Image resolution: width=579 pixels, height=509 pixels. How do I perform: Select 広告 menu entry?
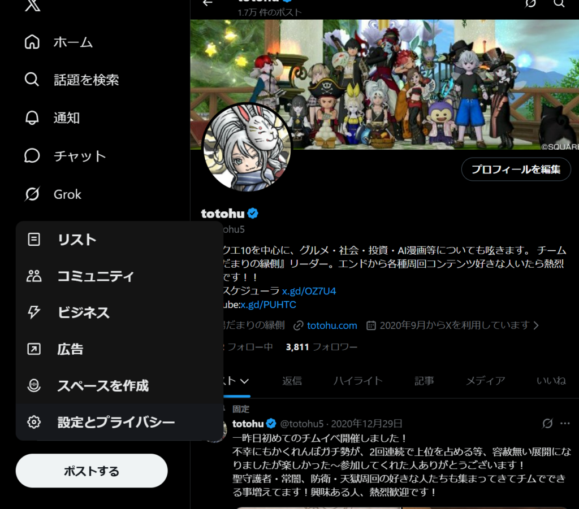[x=119, y=349]
